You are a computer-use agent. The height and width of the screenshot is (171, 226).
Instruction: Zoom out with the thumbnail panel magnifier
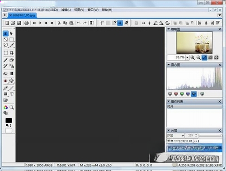[198, 57]
